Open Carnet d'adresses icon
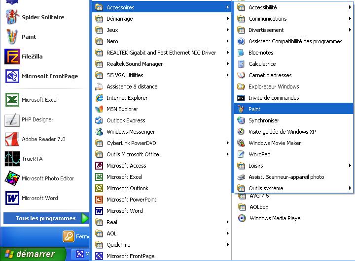 pos(241,75)
